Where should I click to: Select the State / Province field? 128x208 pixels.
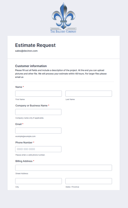pyautogui.click(x=89, y=181)
